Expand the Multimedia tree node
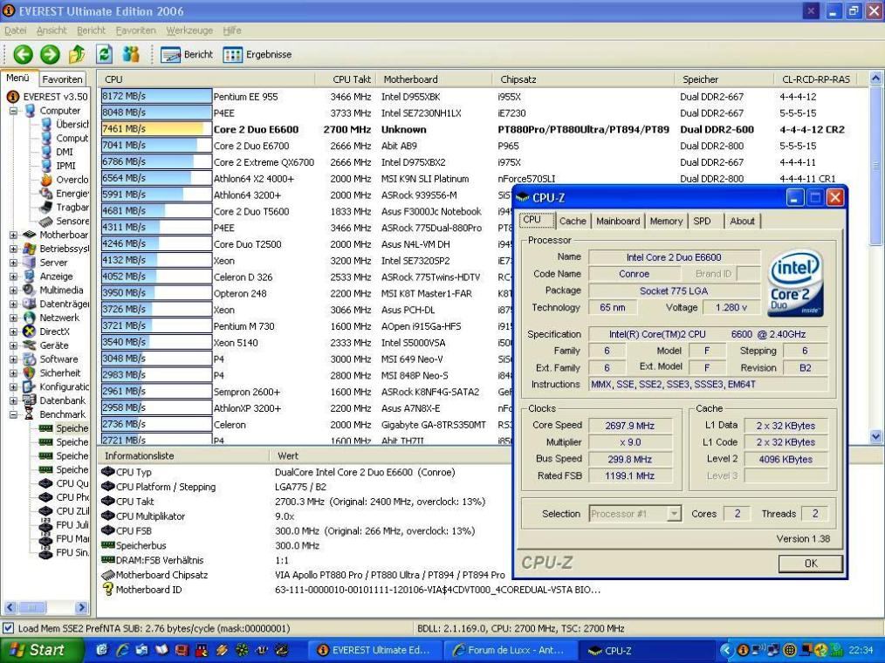The image size is (885, 663). [x=13, y=290]
